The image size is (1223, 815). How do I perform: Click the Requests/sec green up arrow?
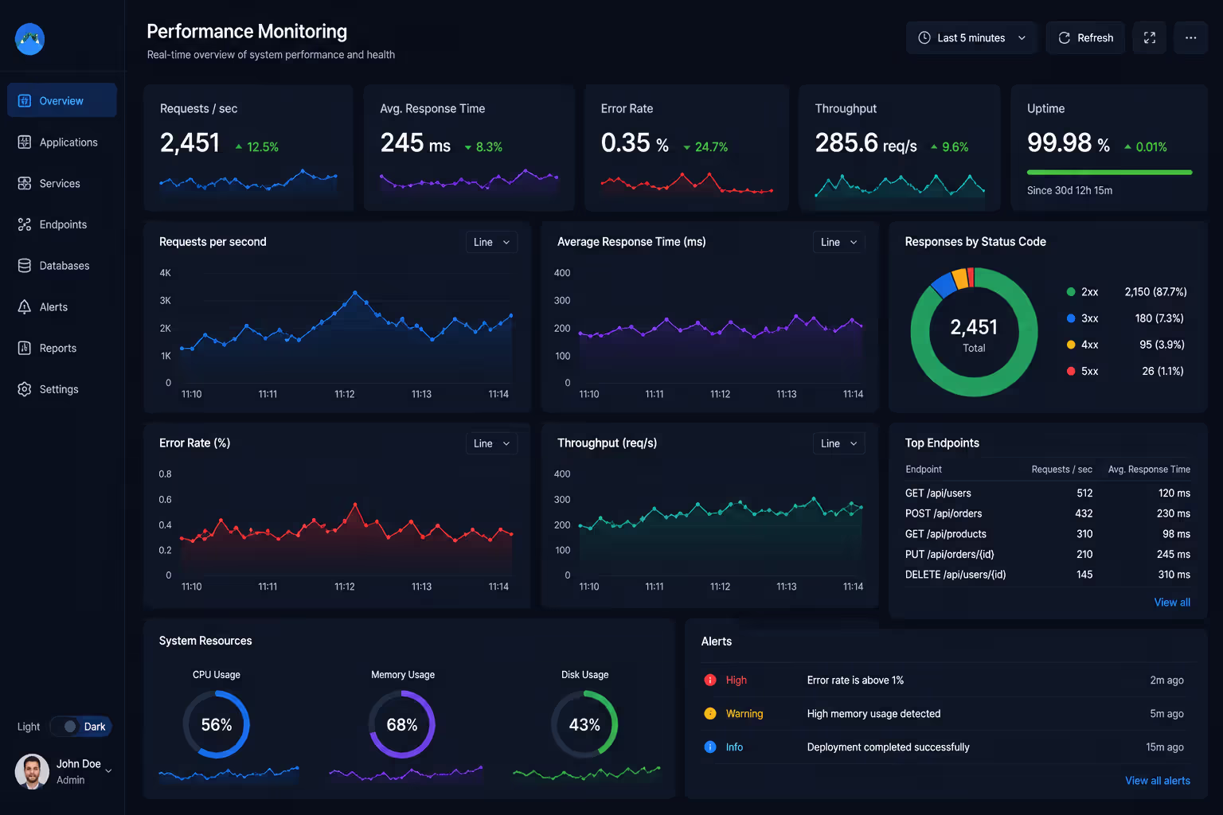pyautogui.click(x=239, y=147)
